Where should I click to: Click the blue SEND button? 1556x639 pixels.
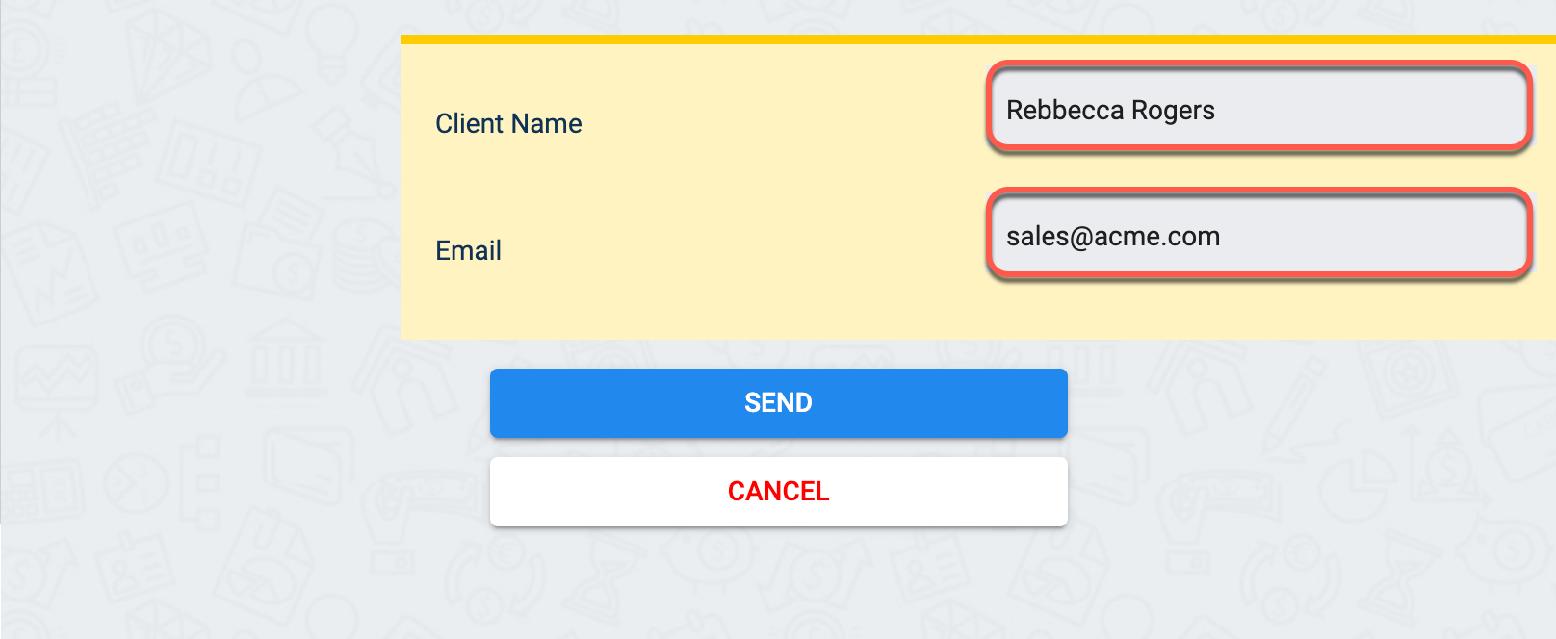pyautogui.click(x=778, y=403)
